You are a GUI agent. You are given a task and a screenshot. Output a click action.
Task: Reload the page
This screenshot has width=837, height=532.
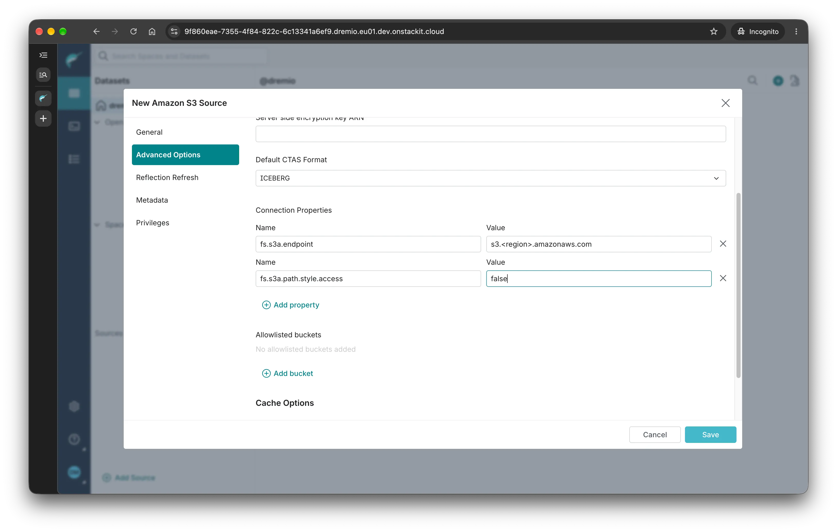click(x=133, y=32)
